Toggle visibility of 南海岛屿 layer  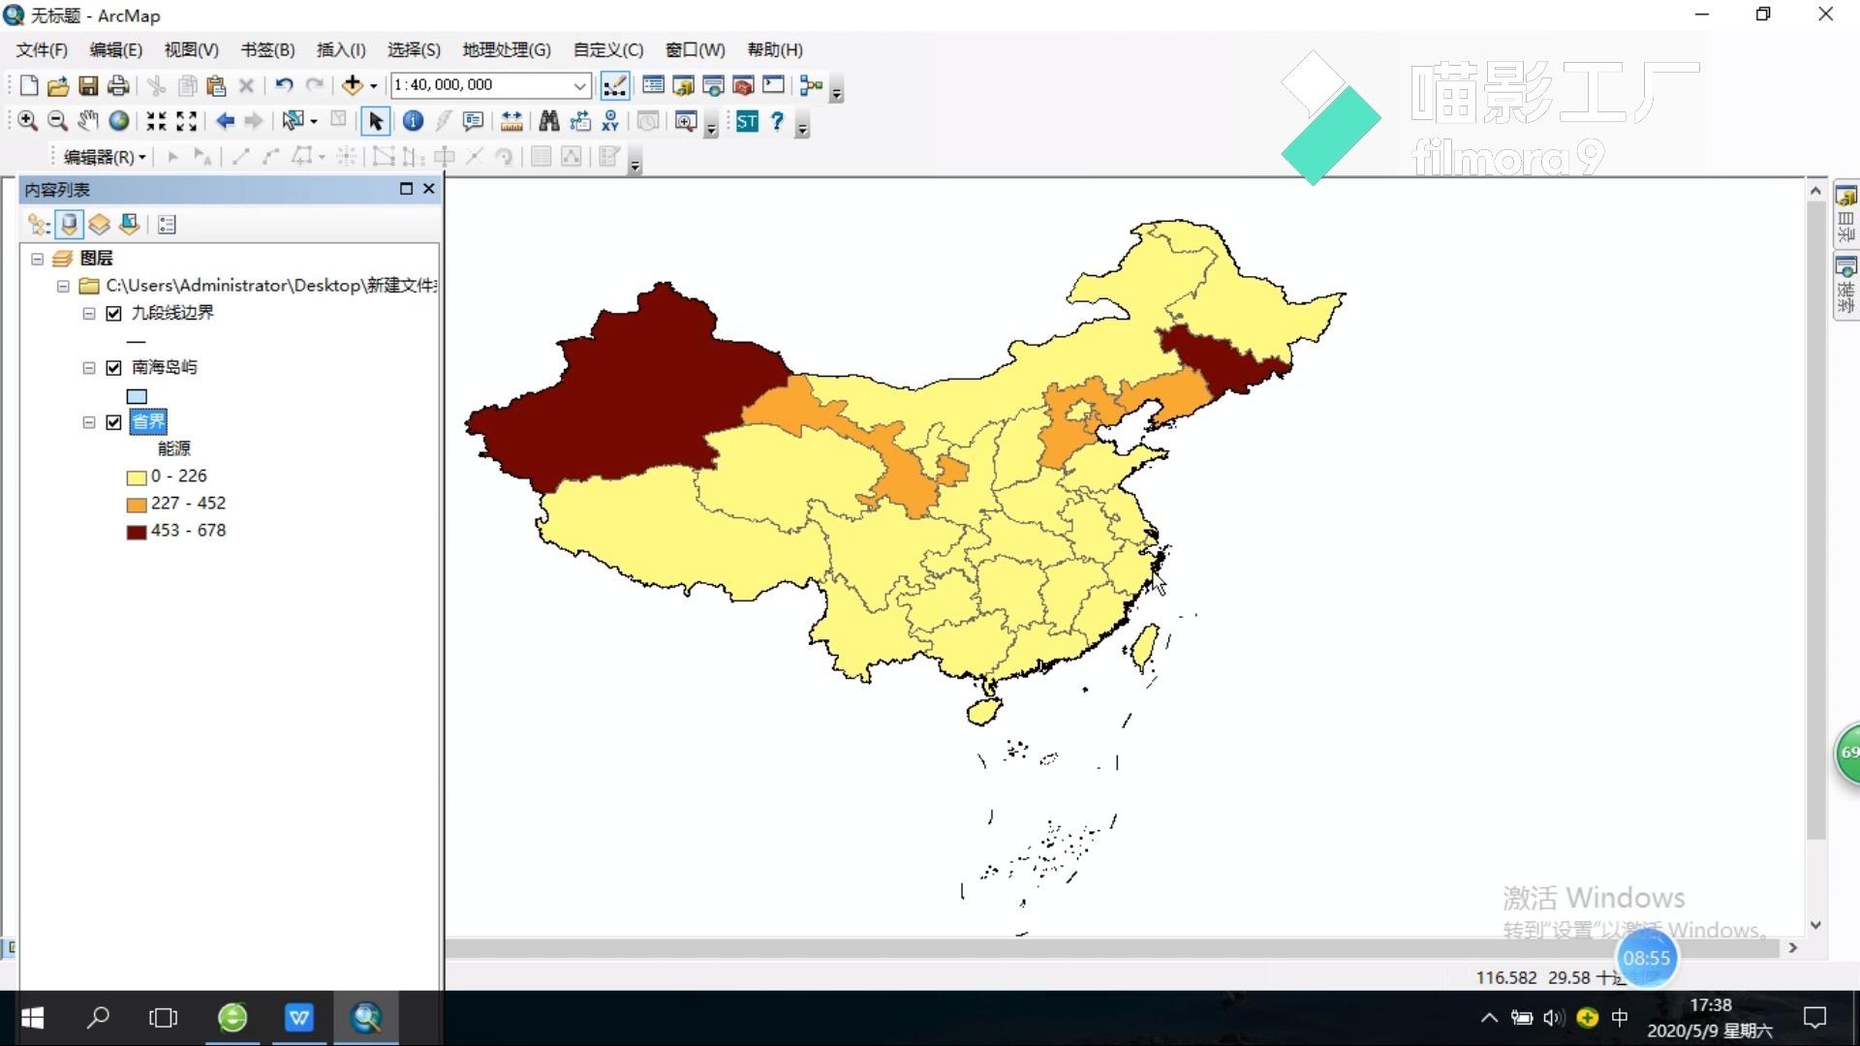[x=113, y=367]
